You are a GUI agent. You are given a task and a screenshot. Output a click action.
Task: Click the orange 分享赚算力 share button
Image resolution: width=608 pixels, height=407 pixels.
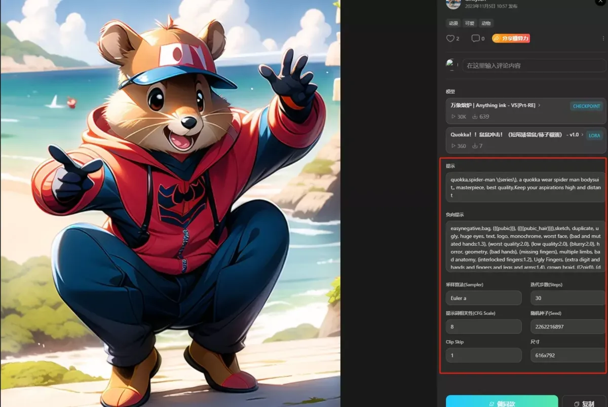coord(511,39)
